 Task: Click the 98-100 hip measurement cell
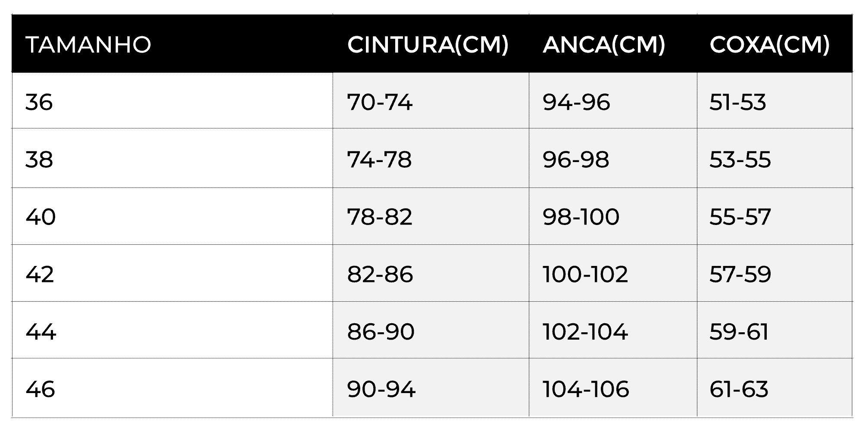tap(581, 217)
